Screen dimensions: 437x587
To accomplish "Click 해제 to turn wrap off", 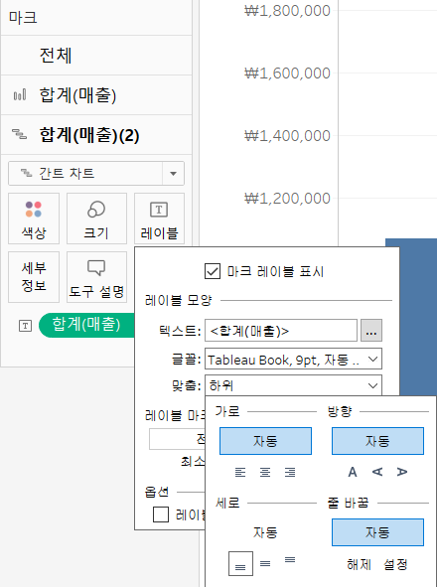I will point(360,564).
